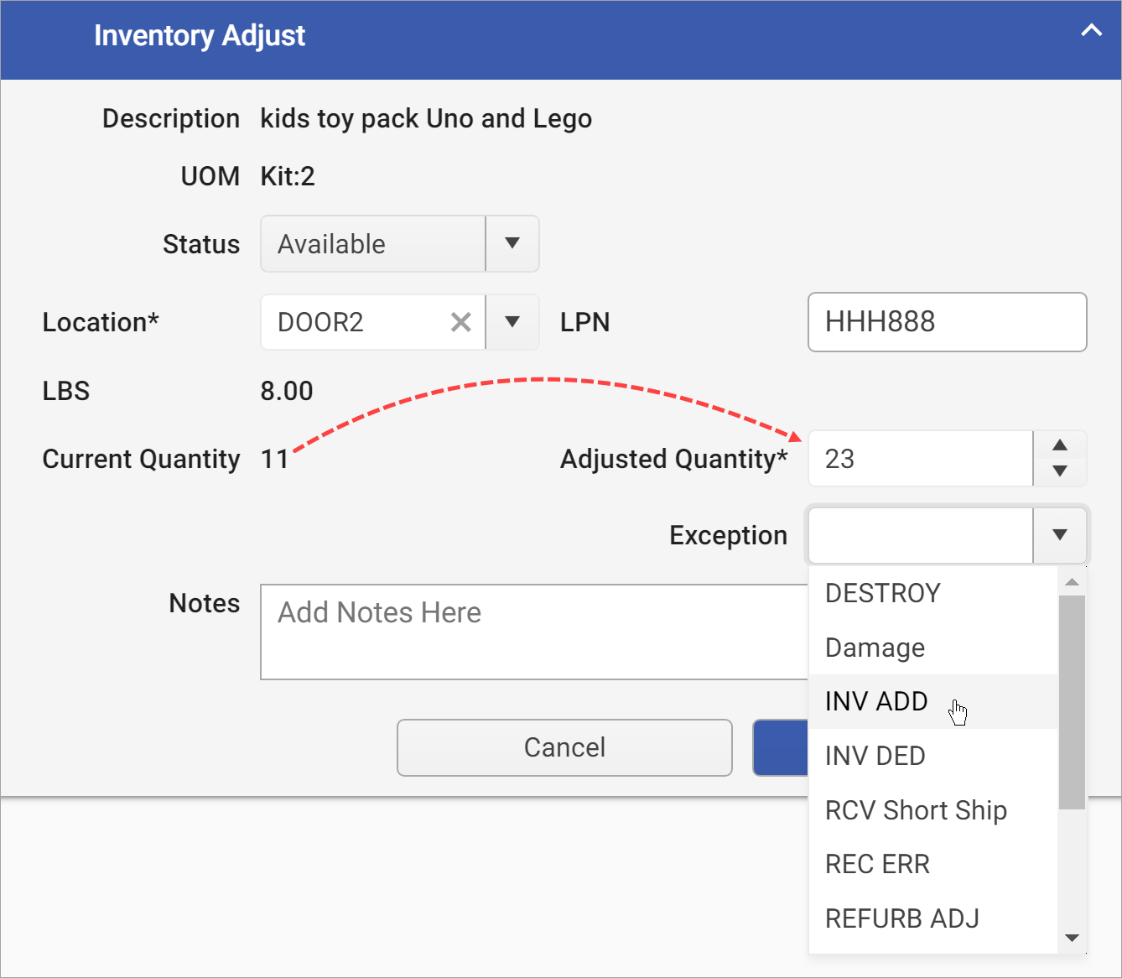Click the down arrow to decrease Adjusted Quantity
The width and height of the screenshot is (1122, 978).
click(1059, 471)
